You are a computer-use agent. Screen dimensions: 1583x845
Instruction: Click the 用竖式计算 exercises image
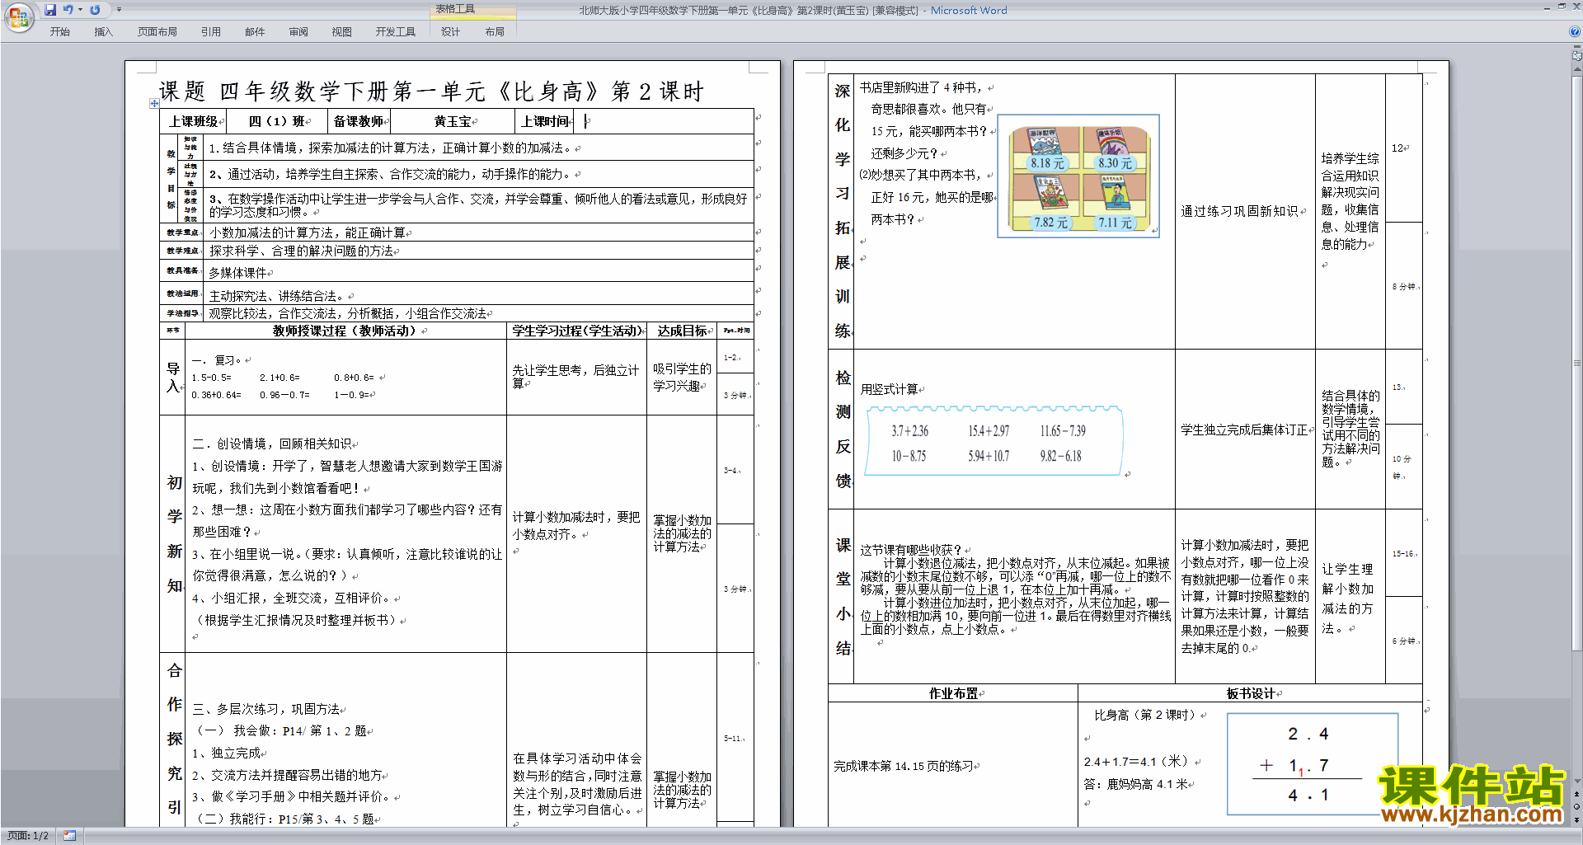[x=993, y=442]
